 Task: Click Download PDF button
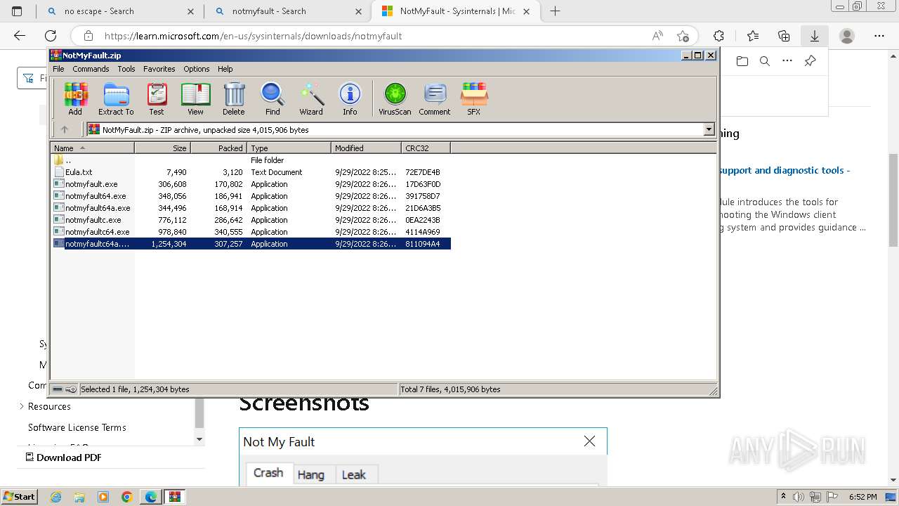click(x=63, y=458)
